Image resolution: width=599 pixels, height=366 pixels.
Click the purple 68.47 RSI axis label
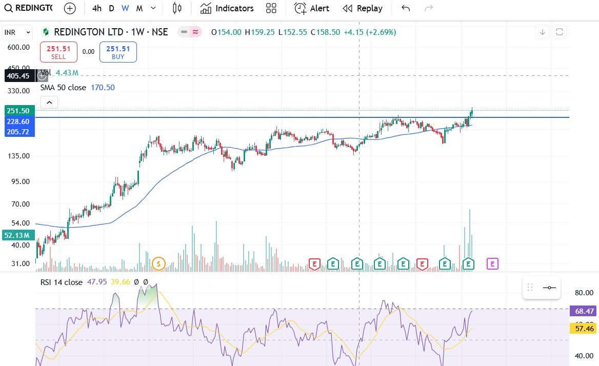(583, 311)
